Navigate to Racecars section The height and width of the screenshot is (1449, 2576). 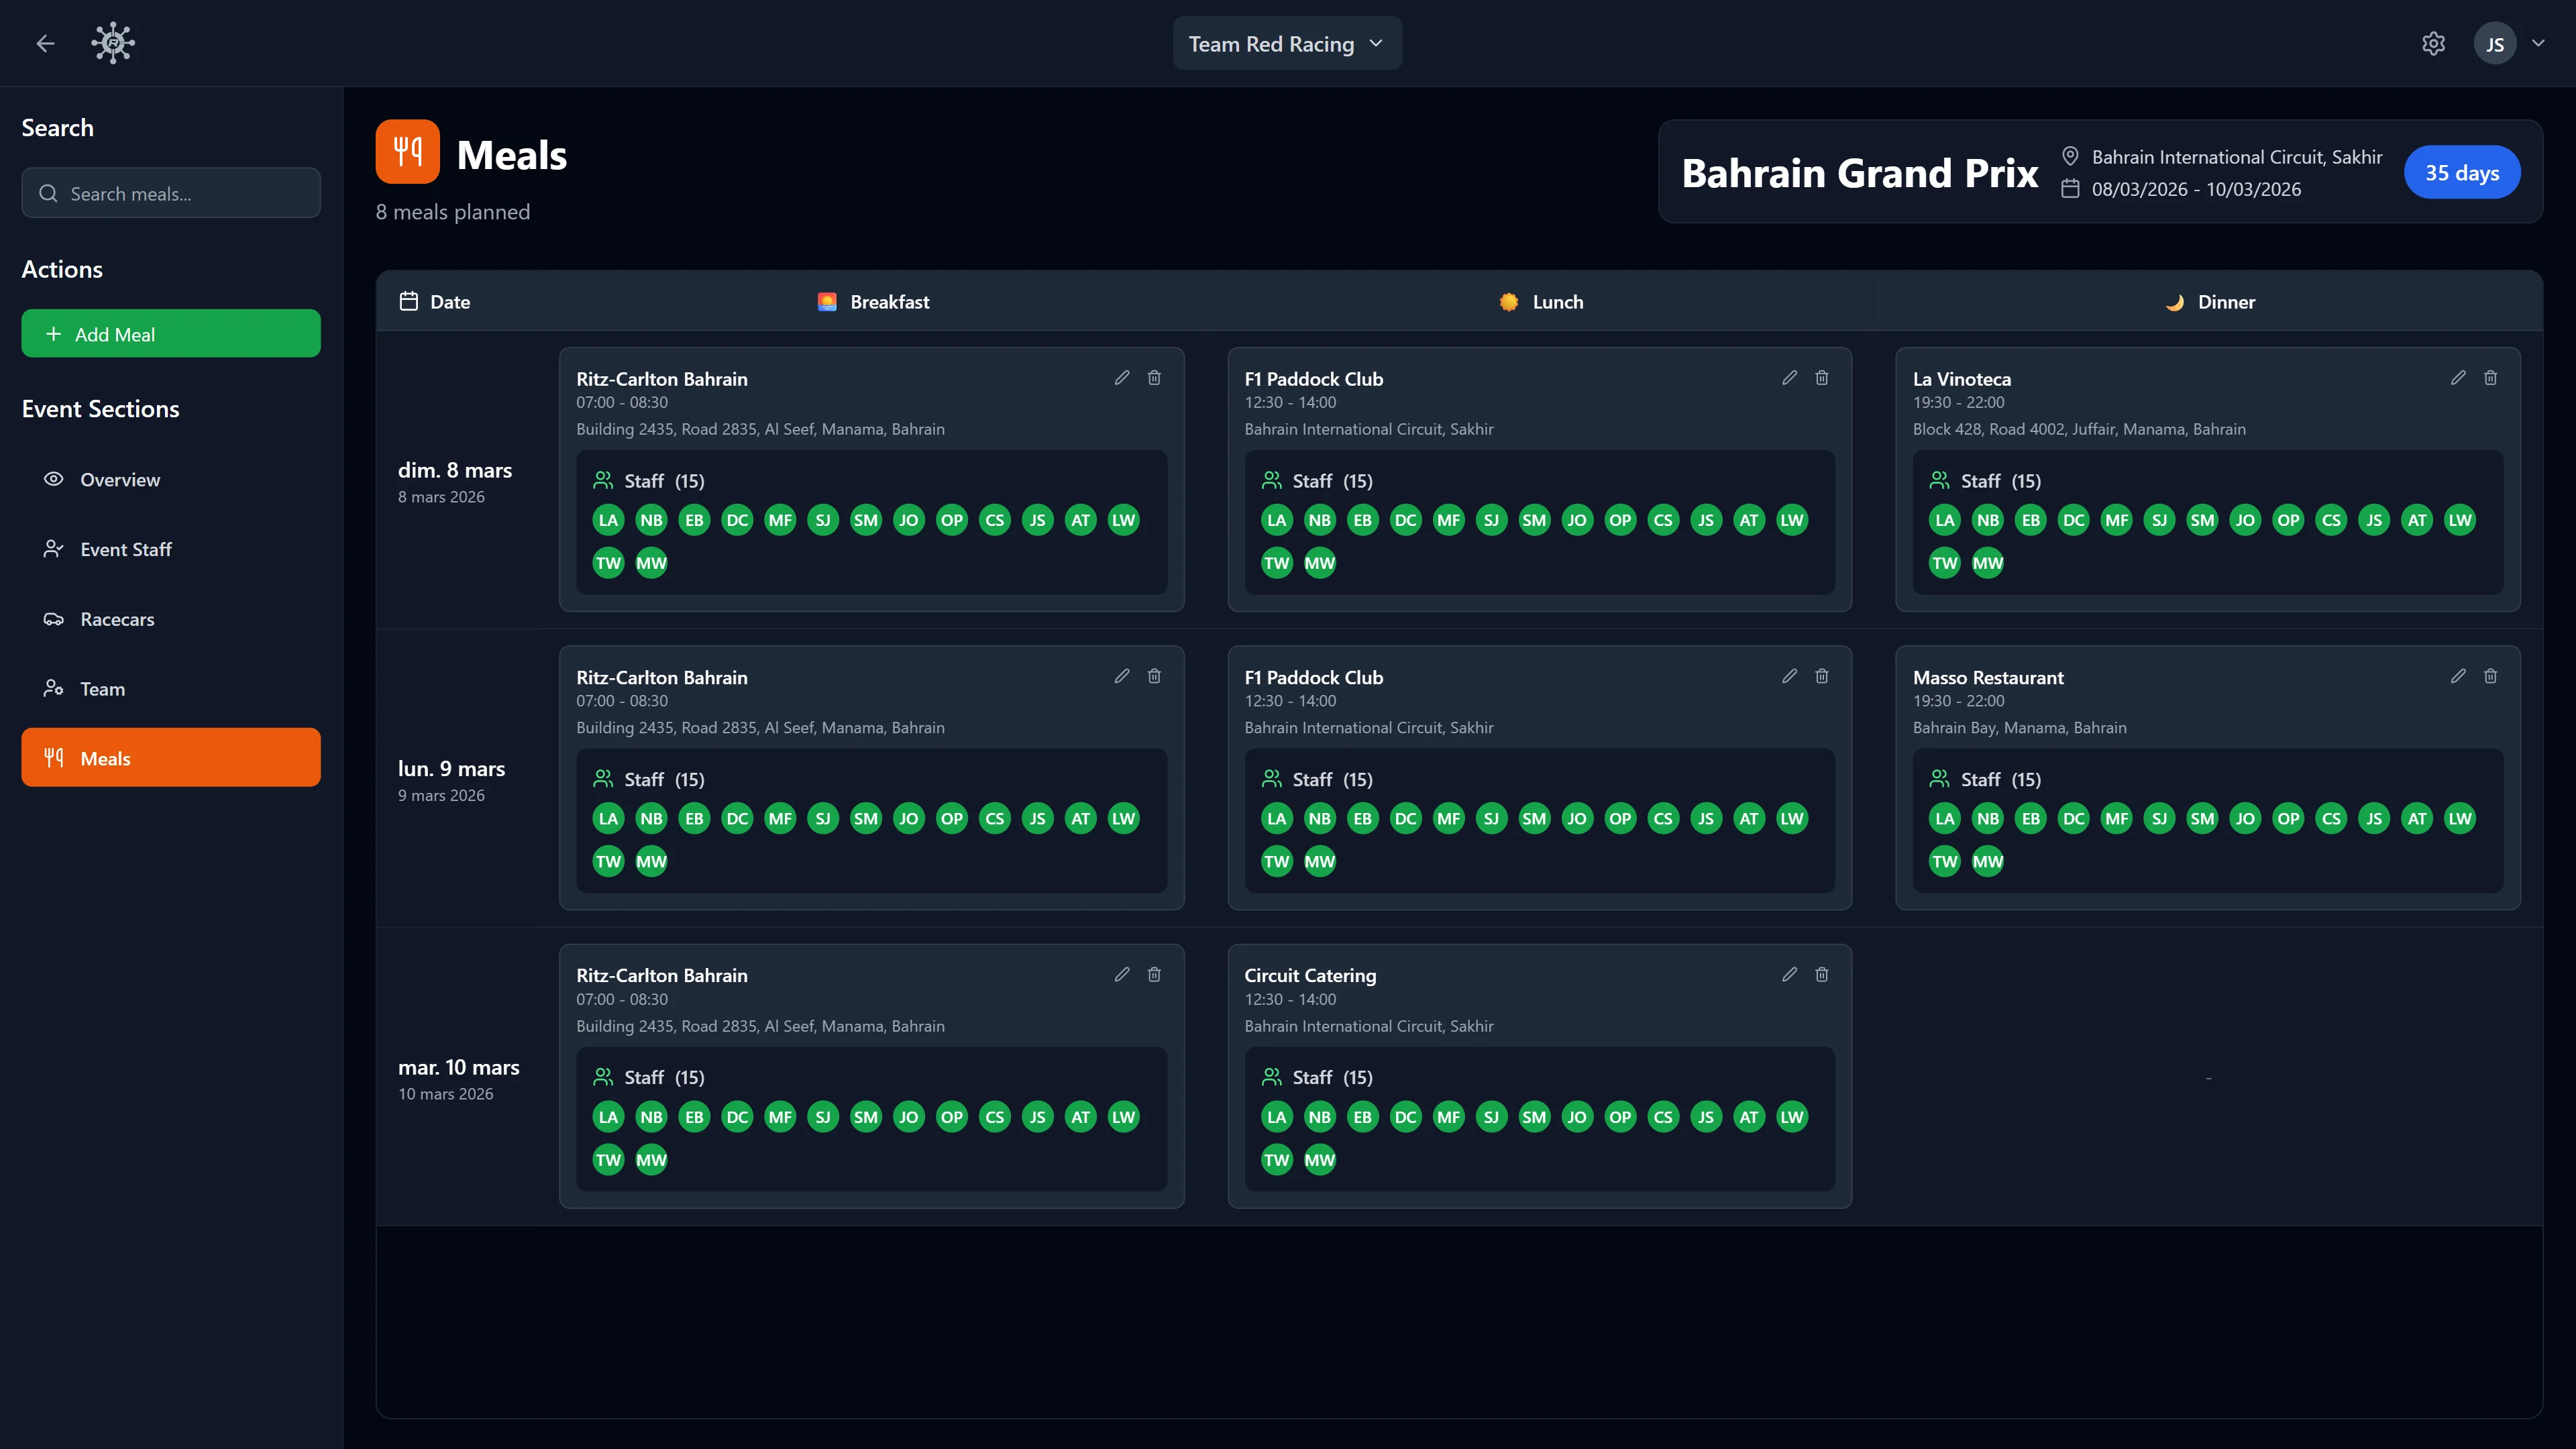coord(117,619)
